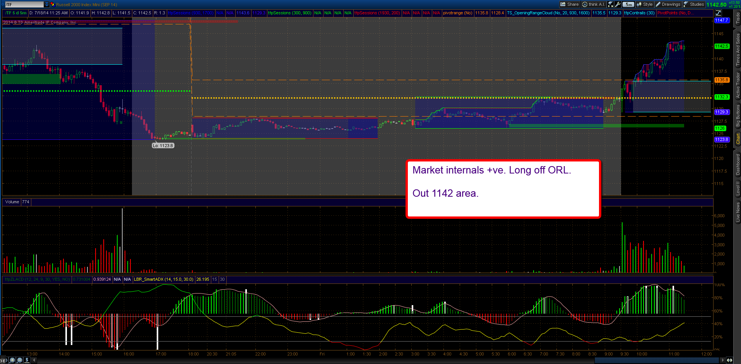Screen dimensions: 741x364
Task: Click the quick study flask icon
Action: point(611,4)
